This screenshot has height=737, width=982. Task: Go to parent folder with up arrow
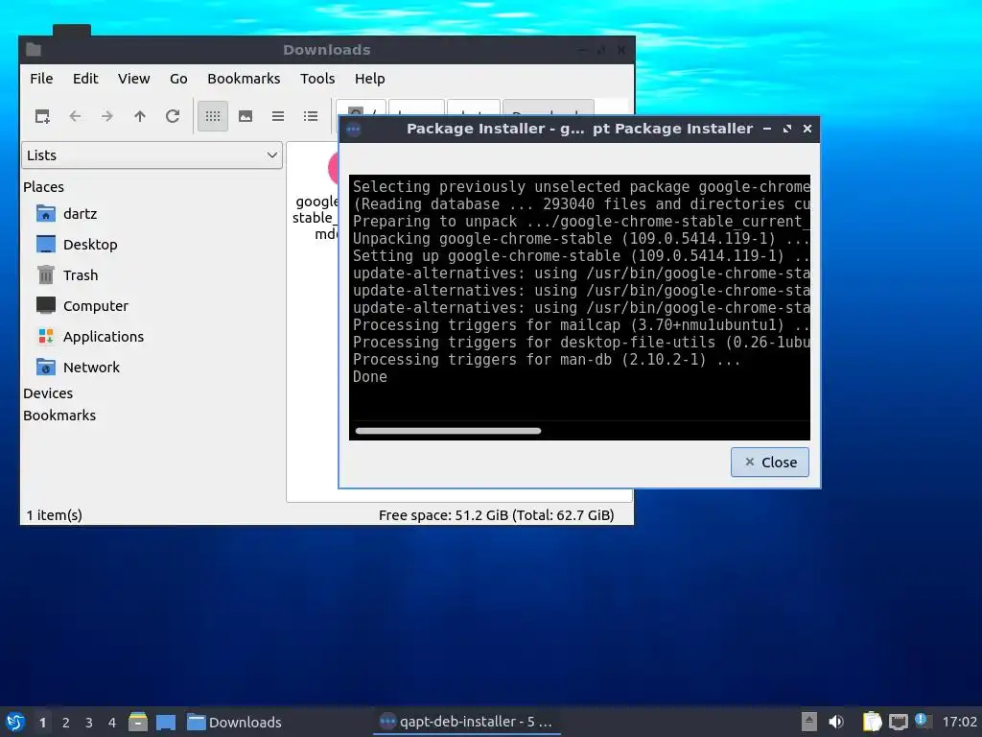140,116
